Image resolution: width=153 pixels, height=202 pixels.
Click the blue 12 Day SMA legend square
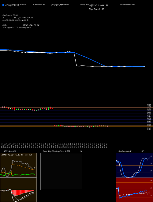coord(3,5)
